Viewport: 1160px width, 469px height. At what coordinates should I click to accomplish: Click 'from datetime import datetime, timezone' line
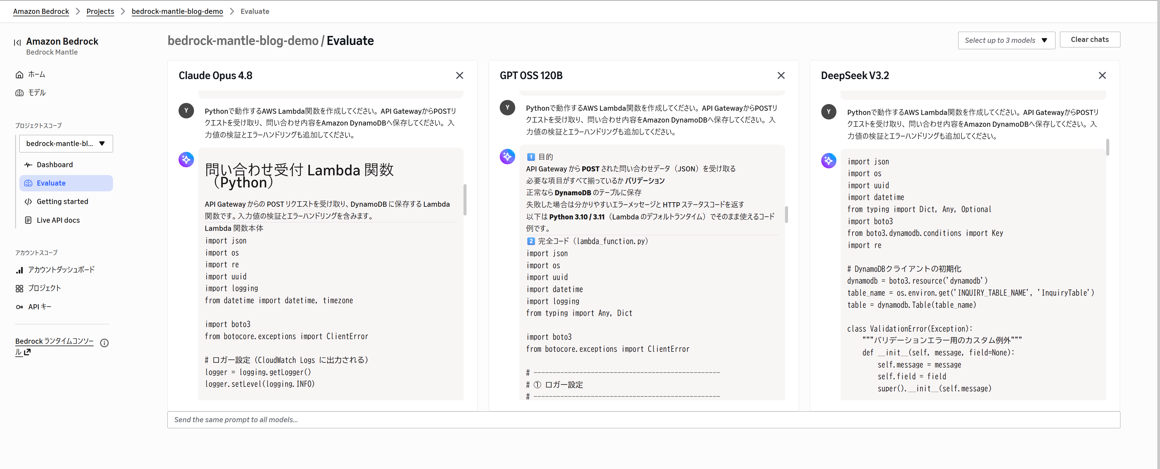pyautogui.click(x=279, y=300)
